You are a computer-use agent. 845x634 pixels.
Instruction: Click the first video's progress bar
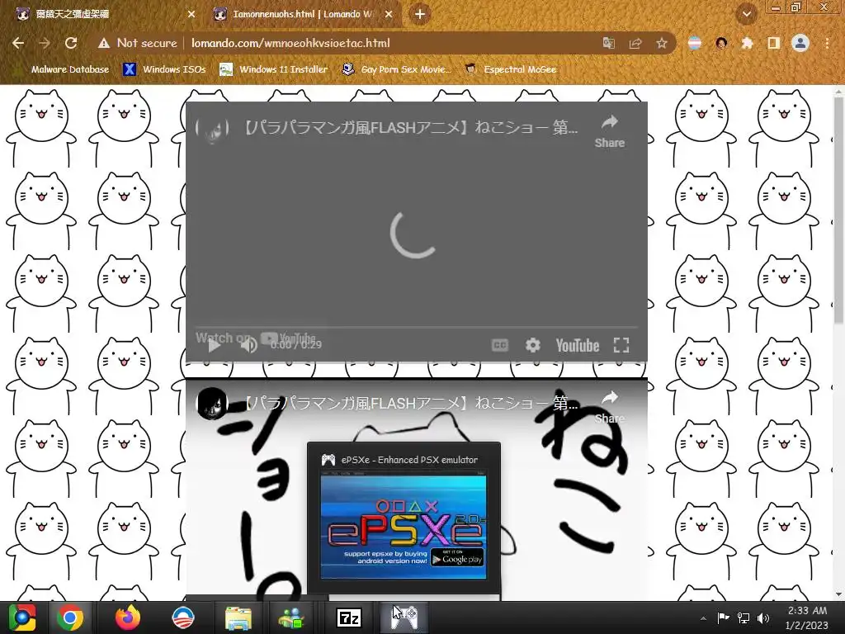point(416,327)
